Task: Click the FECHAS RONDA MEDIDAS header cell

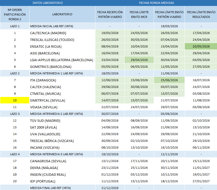Action: tap(156, 3)
